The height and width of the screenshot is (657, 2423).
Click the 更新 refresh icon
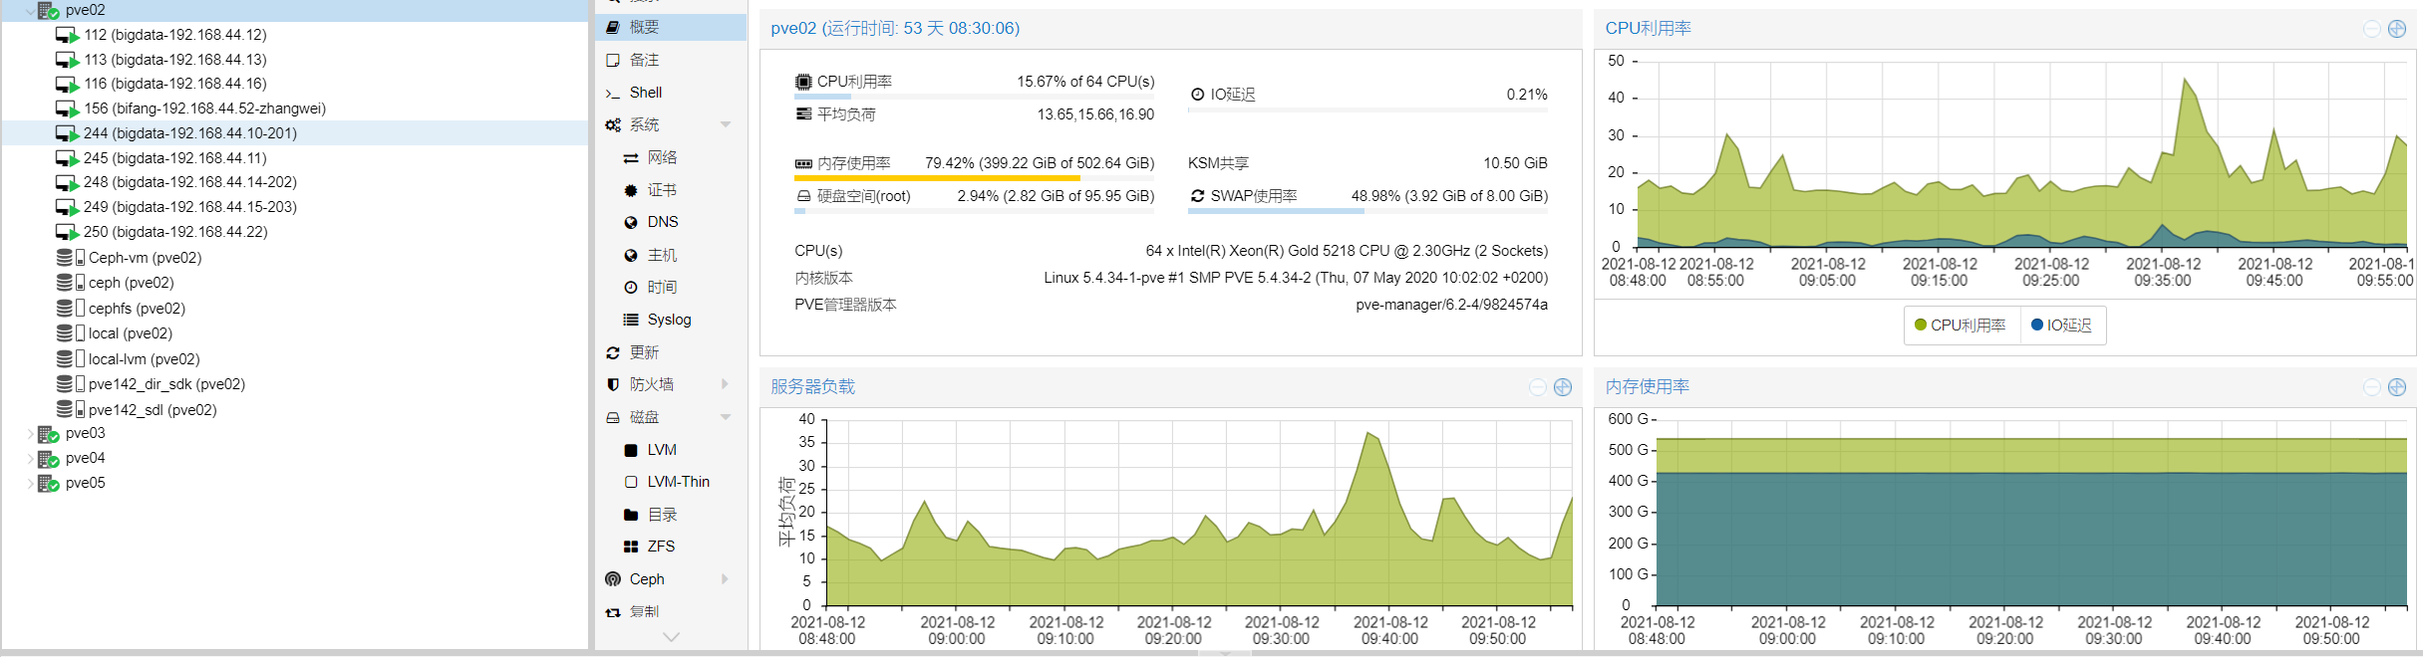coord(613,352)
